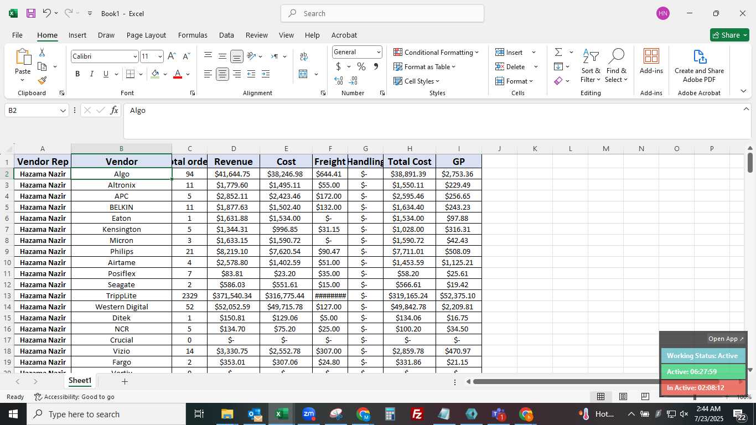The height and width of the screenshot is (425, 756).
Task: Click the Orientation angled text icon
Action: click(251, 56)
